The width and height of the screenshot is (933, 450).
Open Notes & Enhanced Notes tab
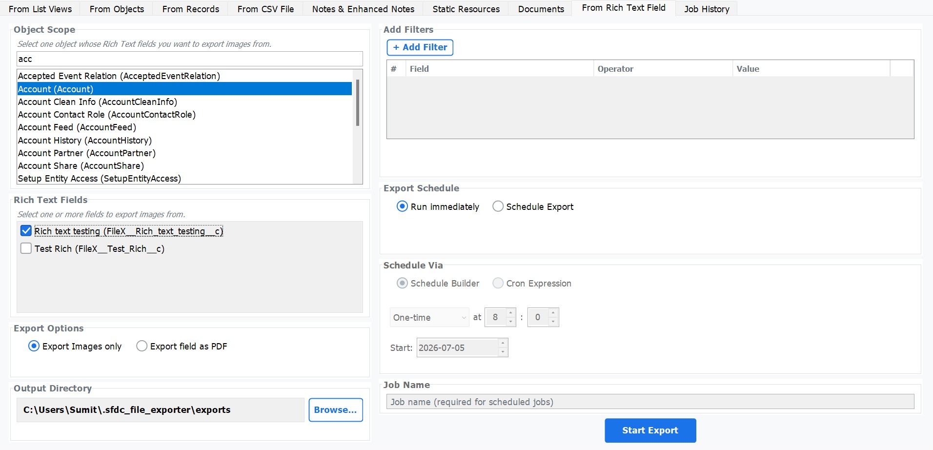[x=363, y=9]
